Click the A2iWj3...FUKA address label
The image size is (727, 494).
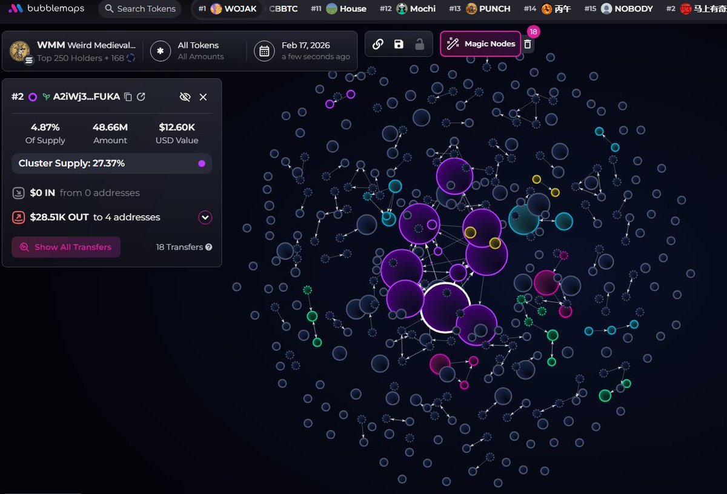coord(87,97)
